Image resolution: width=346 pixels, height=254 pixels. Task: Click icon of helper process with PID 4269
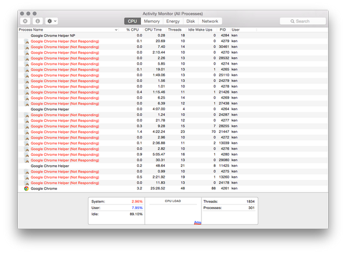[x=27, y=98]
